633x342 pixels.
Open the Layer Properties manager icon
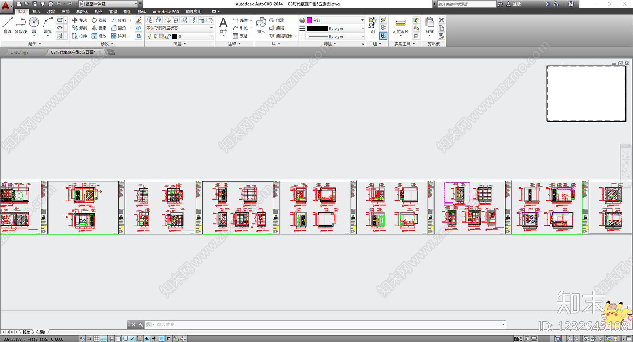150,20
